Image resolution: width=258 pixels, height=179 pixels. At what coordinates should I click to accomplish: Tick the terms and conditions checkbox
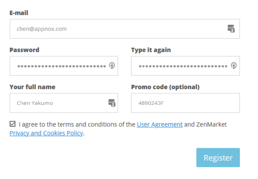tap(13, 124)
